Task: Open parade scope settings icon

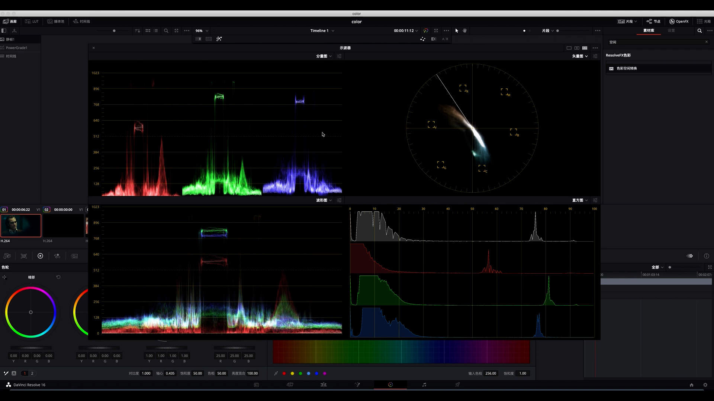Action: click(x=339, y=56)
